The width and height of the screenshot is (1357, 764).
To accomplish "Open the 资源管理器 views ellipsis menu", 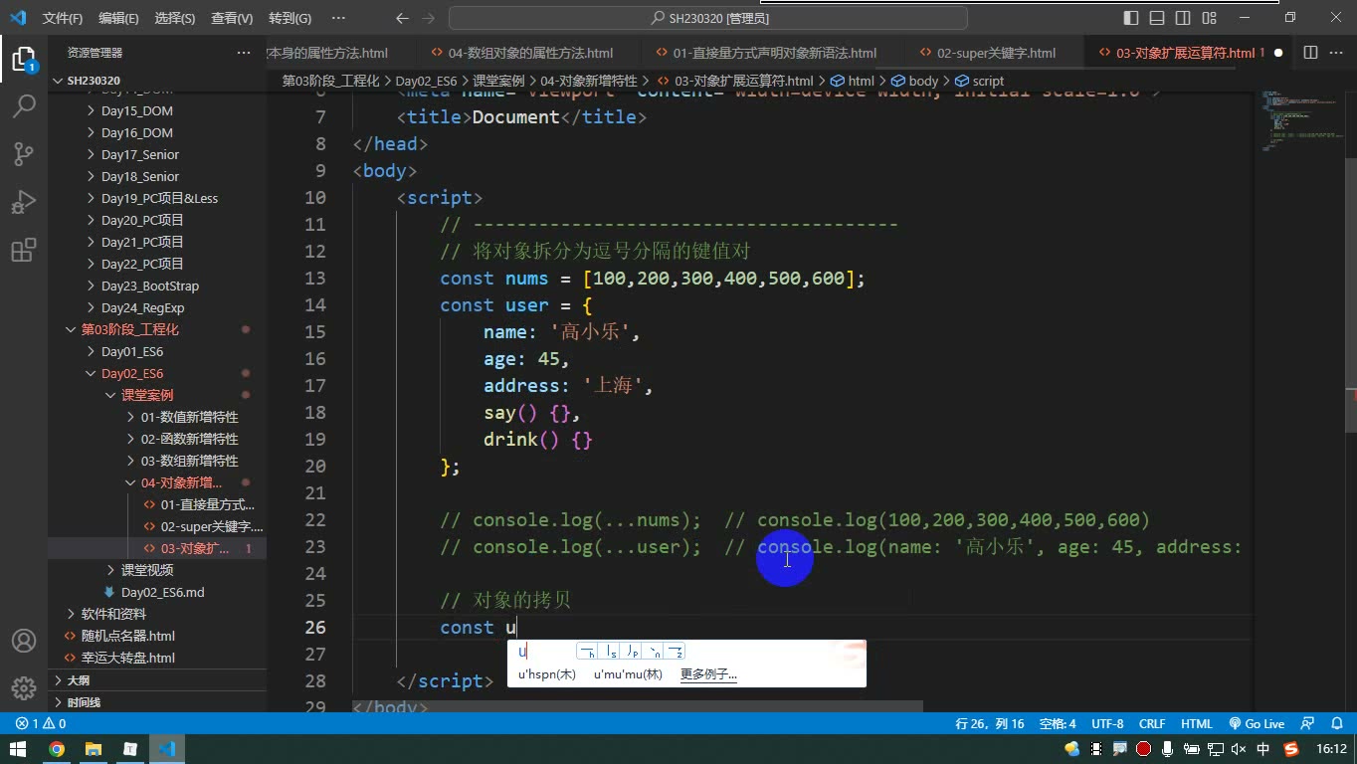I will 244,53.
